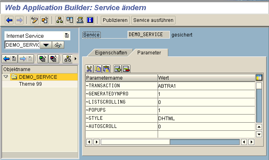Click the forward arrow in main toolbar

click(x=20, y=20)
